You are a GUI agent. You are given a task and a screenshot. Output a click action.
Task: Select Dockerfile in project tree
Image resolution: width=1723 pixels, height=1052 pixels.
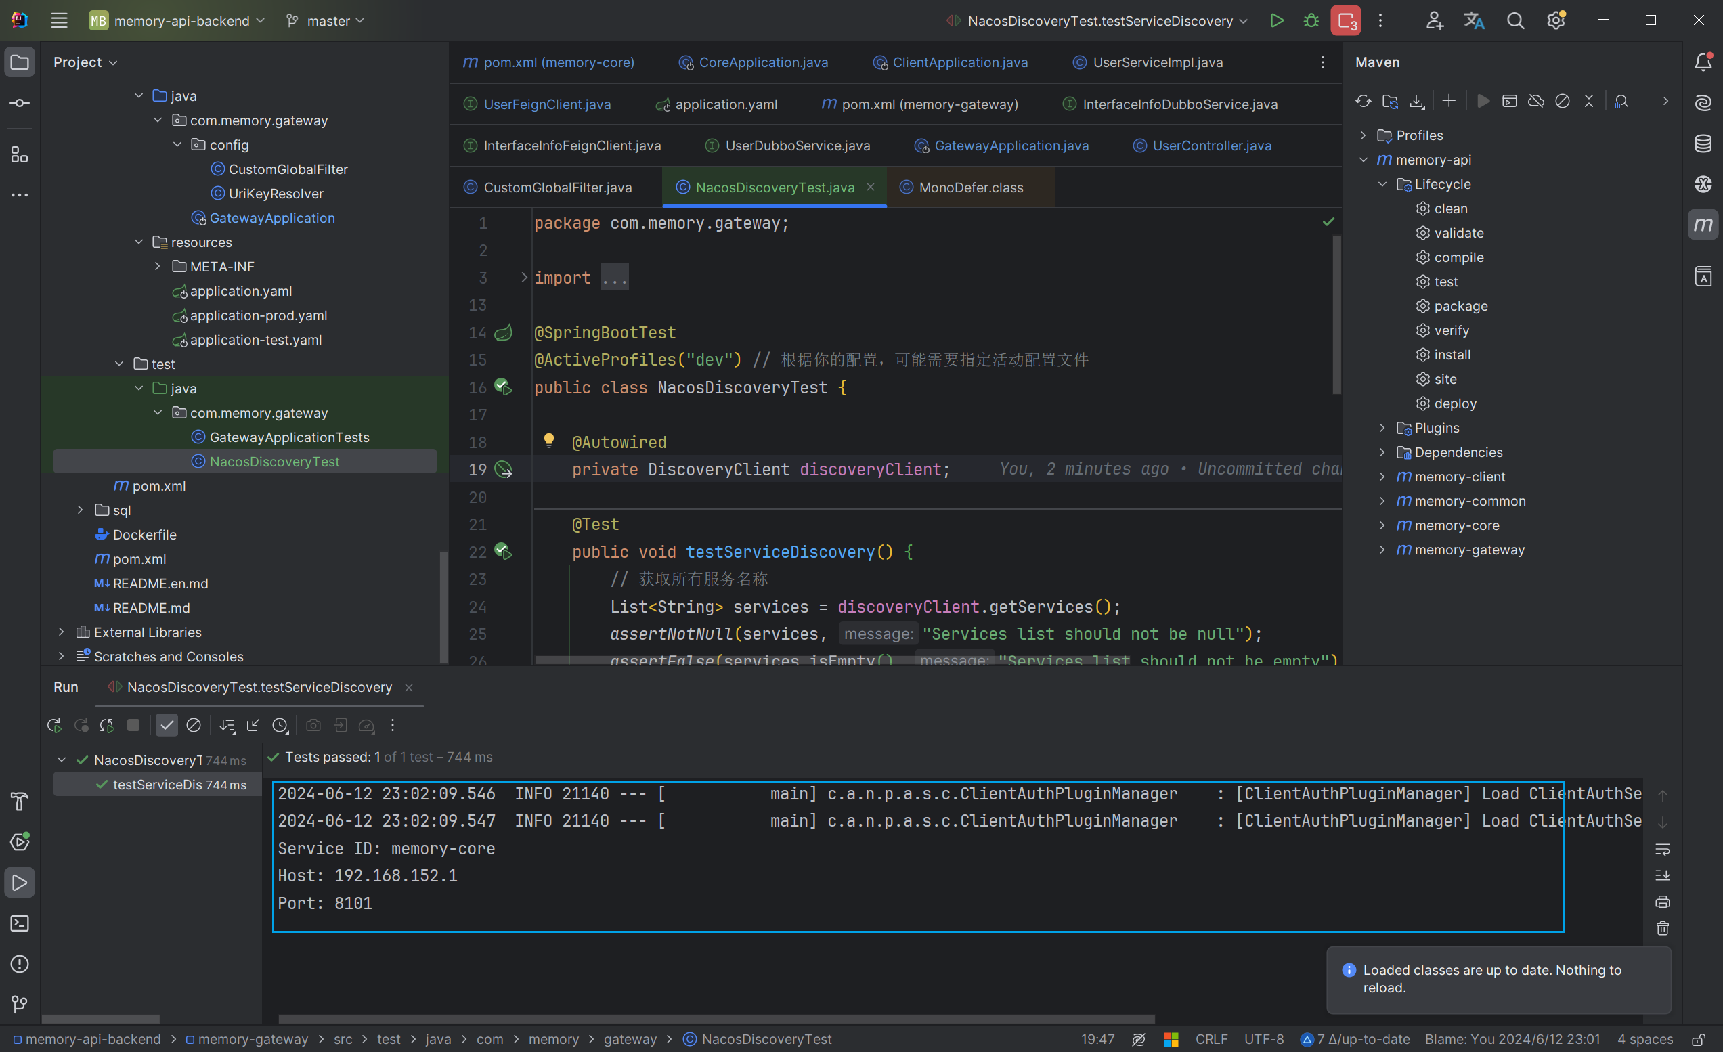135,534
